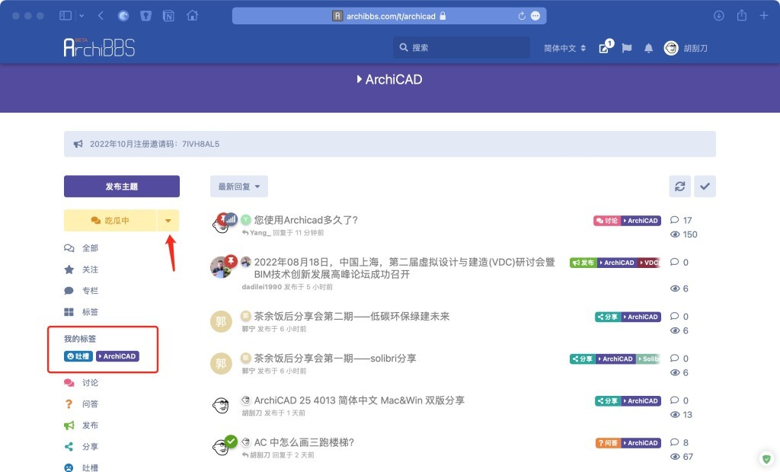Reload the page with the refresh icon
Image resolution: width=780 pixels, height=472 pixels.
point(522,16)
